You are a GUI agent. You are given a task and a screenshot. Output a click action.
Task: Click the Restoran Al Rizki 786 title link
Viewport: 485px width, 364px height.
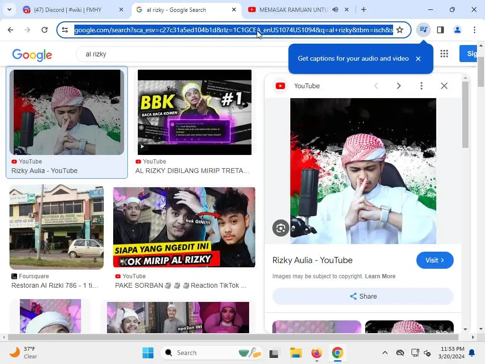click(x=55, y=285)
